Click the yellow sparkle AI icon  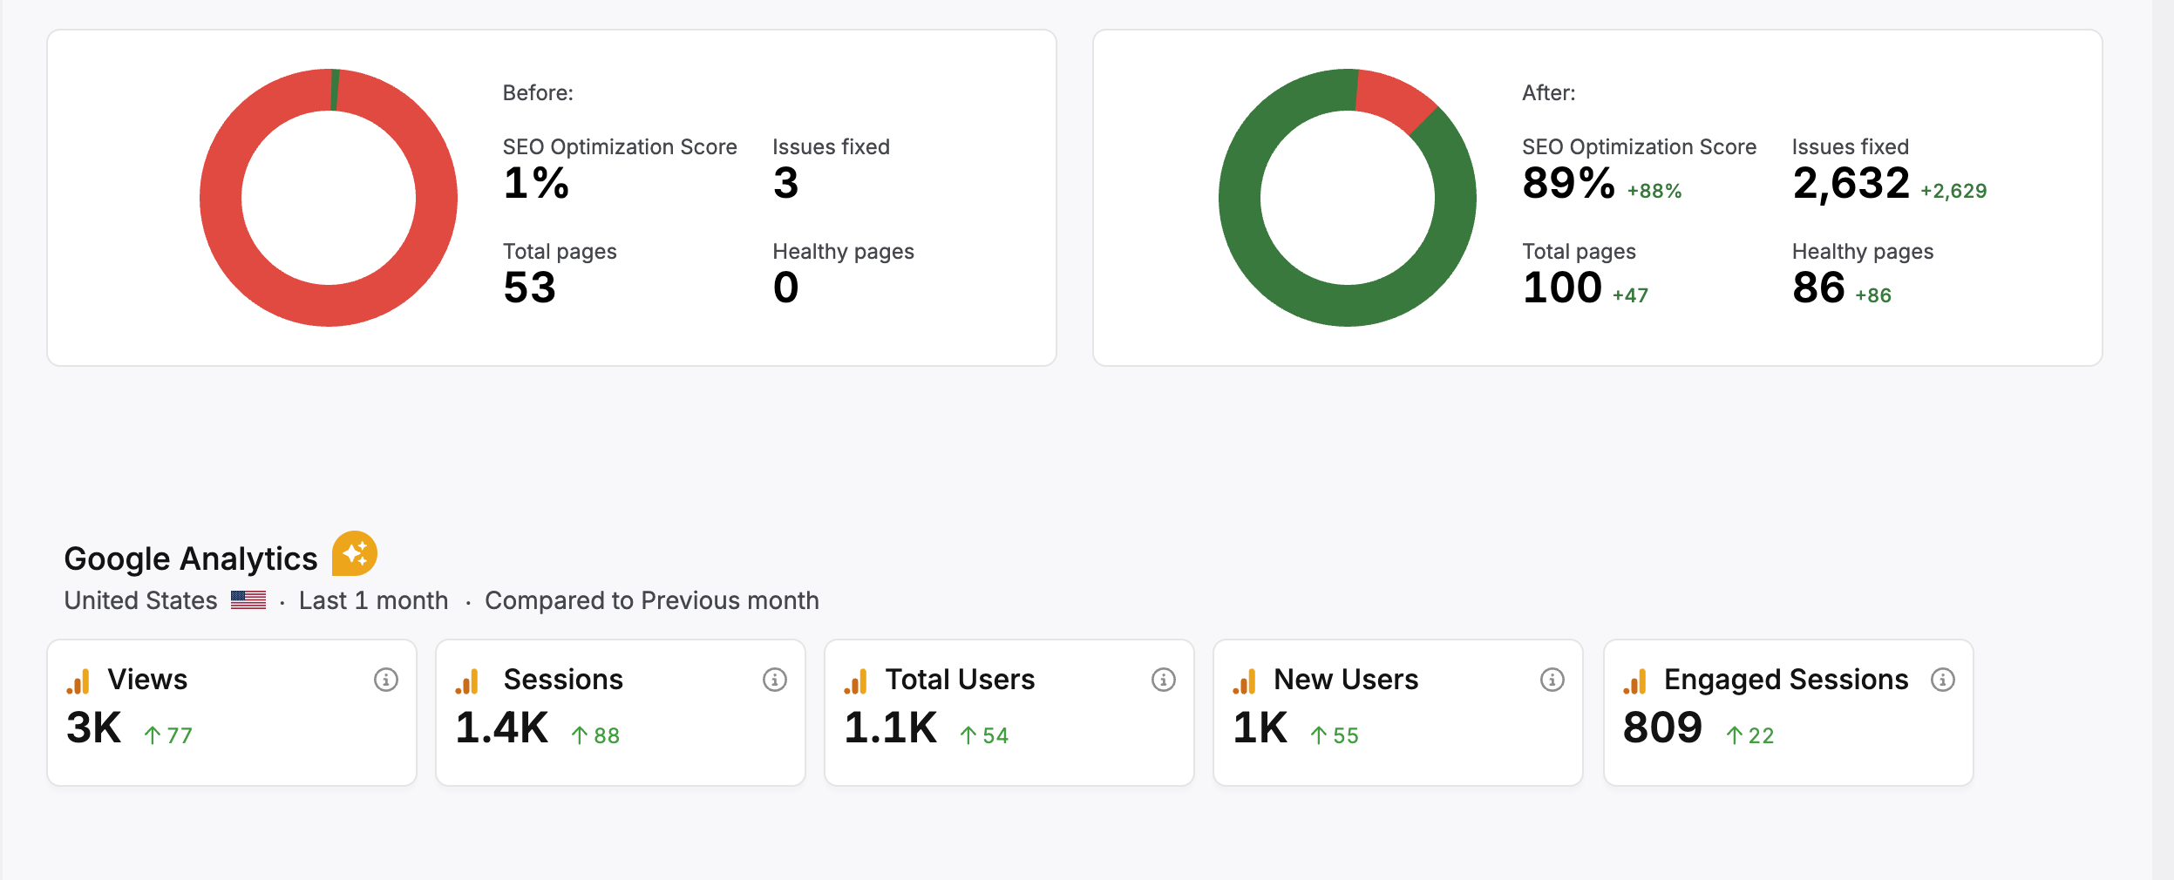point(354,554)
